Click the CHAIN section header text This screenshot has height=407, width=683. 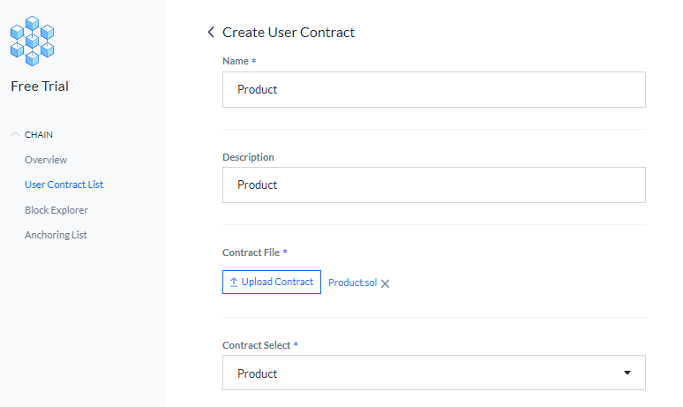[x=39, y=134]
